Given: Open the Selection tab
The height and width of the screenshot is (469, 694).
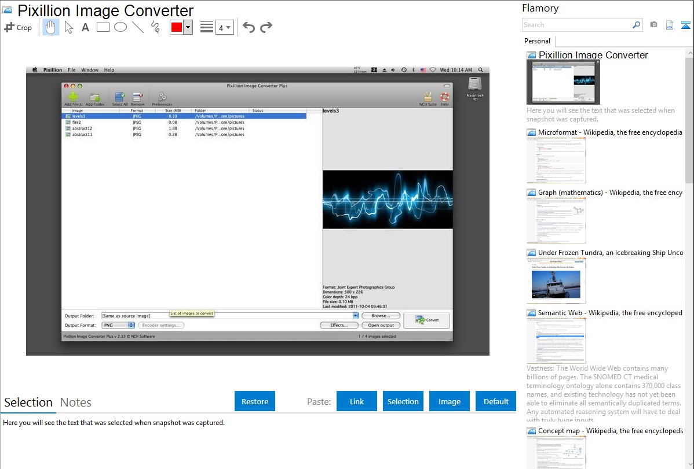Looking at the screenshot, I should point(28,402).
